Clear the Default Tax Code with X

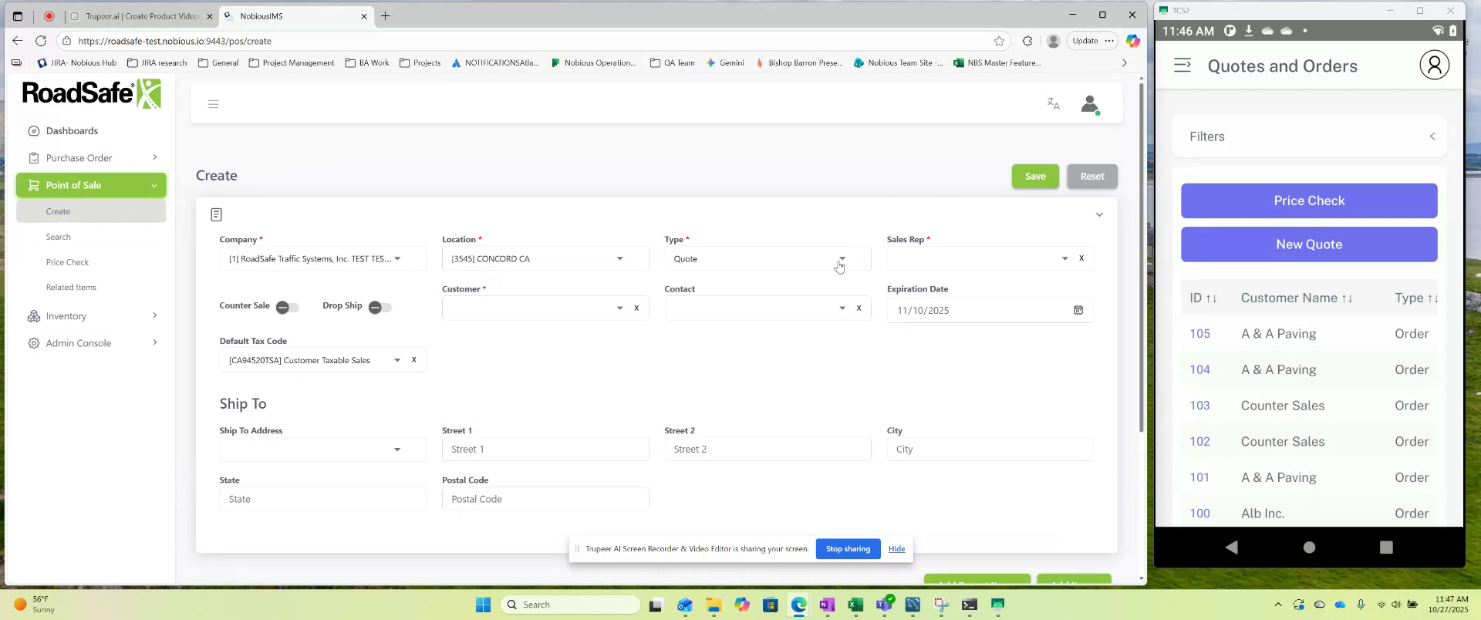pyautogui.click(x=414, y=359)
